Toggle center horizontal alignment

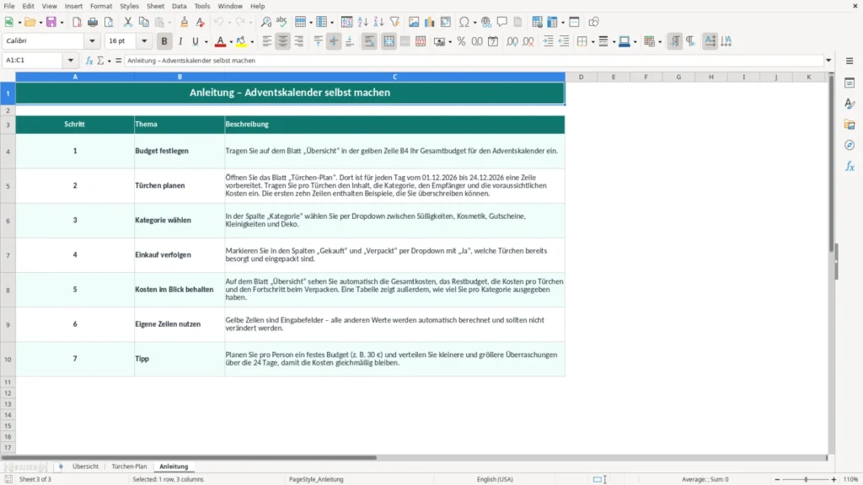pos(283,41)
